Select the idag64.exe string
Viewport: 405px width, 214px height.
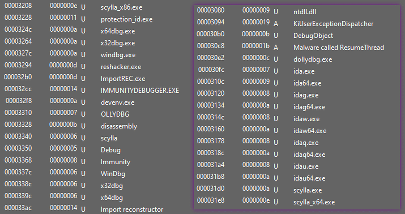coord(309,107)
